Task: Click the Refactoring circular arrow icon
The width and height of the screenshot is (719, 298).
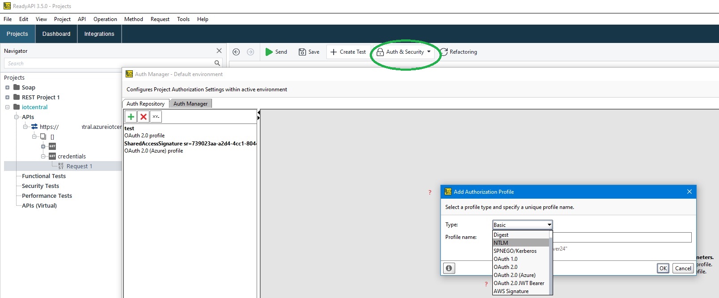Action: point(444,52)
